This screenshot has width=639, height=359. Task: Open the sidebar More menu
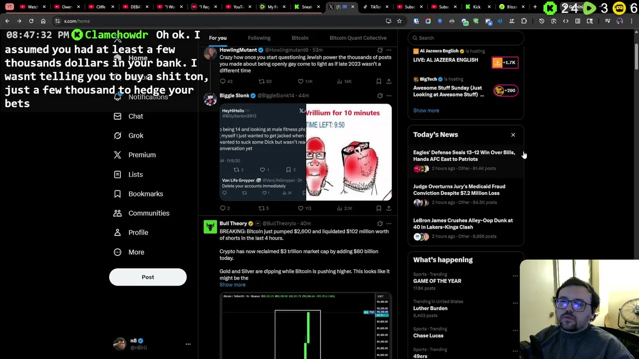[x=128, y=252]
